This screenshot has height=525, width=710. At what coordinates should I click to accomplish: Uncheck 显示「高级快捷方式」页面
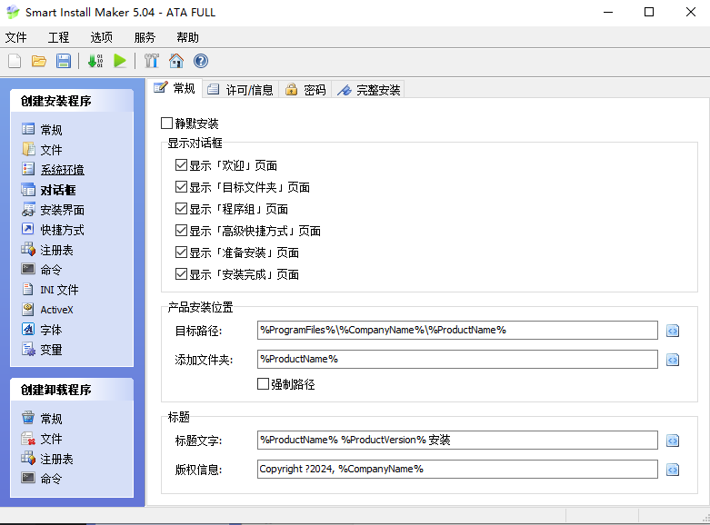coord(181,231)
